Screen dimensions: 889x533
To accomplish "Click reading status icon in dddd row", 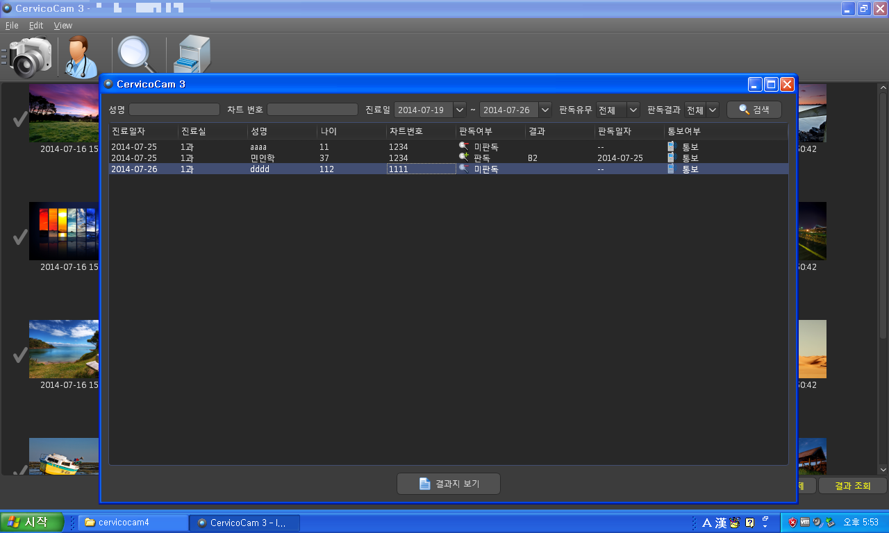I will 464,169.
